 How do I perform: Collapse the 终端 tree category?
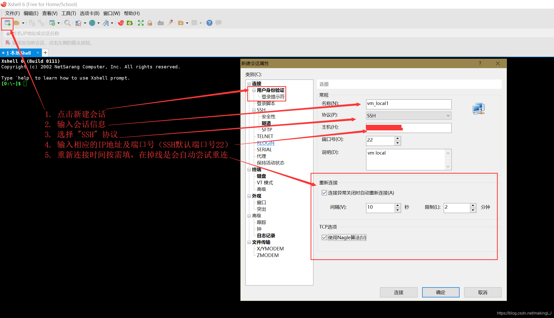tap(249, 170)
